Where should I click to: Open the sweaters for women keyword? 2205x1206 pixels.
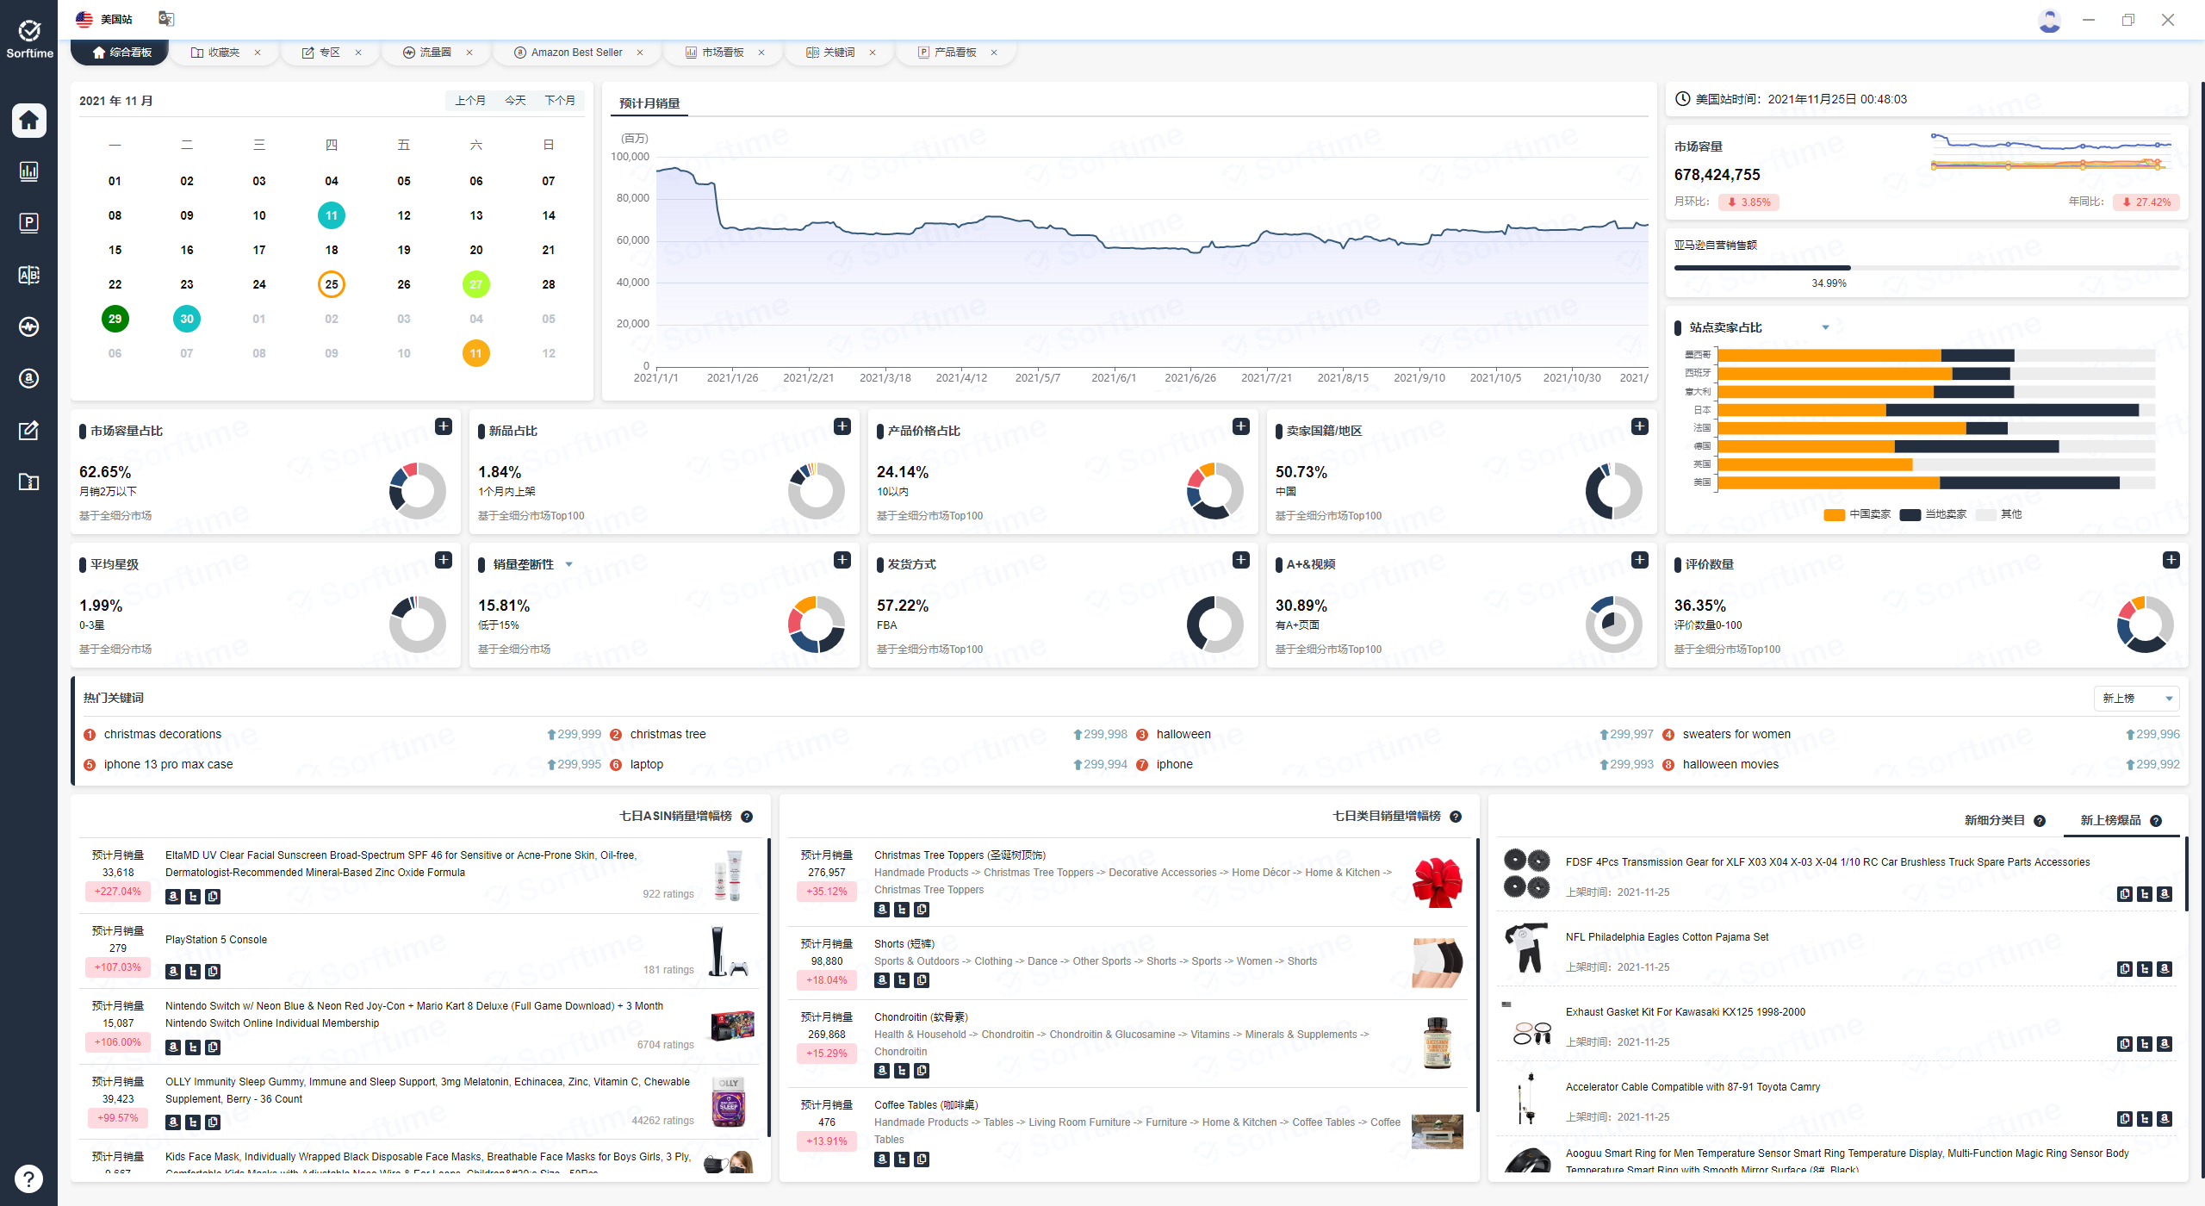(1736, 735)
